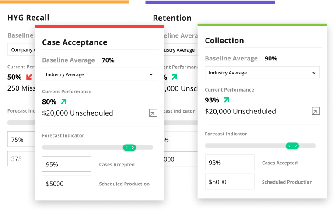Click Case Acceptance $5000 Scheduled Production field
This screenshot has height=212, width=336.
[x=66, y=184]
